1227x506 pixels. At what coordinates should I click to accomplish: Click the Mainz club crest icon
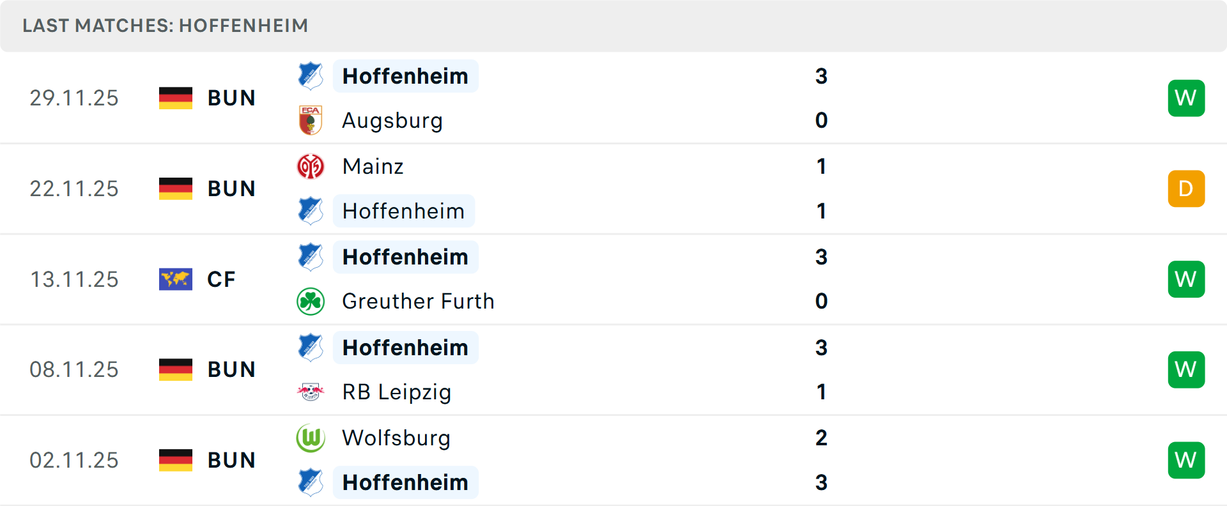coord(311,166)
